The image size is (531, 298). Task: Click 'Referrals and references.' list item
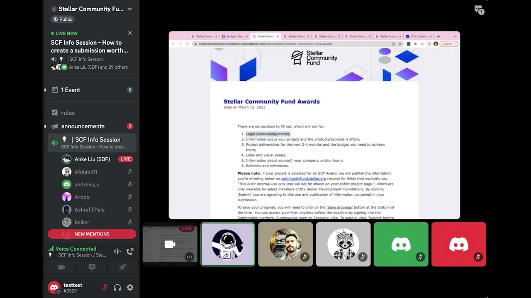267,166
